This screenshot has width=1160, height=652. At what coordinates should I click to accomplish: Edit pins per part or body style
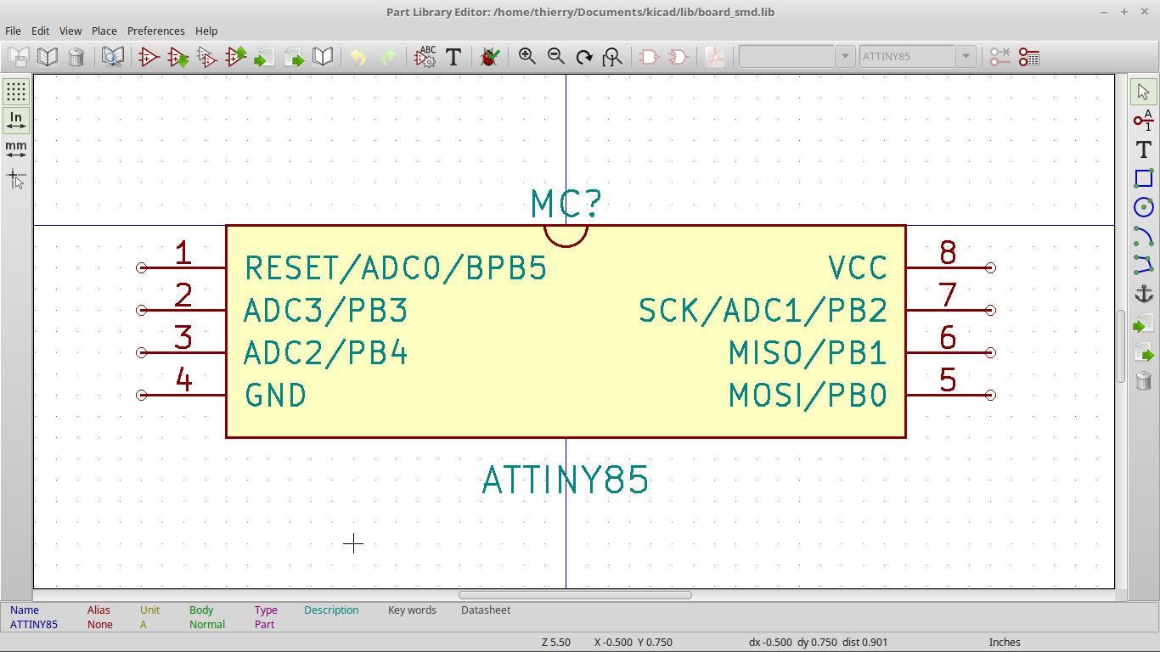coord(1000,57)
